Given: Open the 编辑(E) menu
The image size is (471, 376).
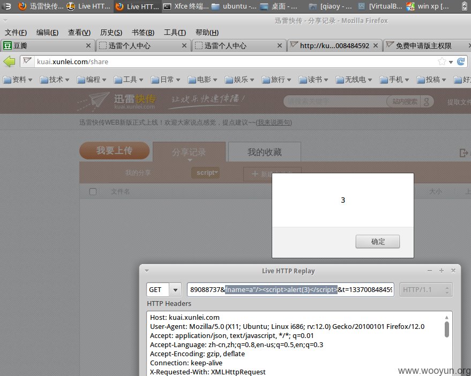Looking at the screenshot, I should click(47, 33).
